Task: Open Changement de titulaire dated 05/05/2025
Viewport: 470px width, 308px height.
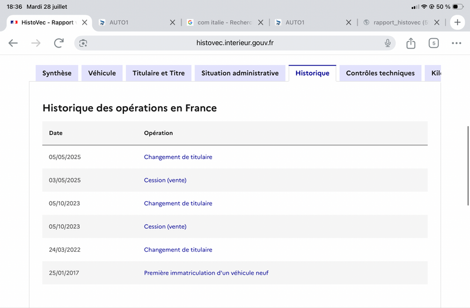Action: (x=178, y=157)
